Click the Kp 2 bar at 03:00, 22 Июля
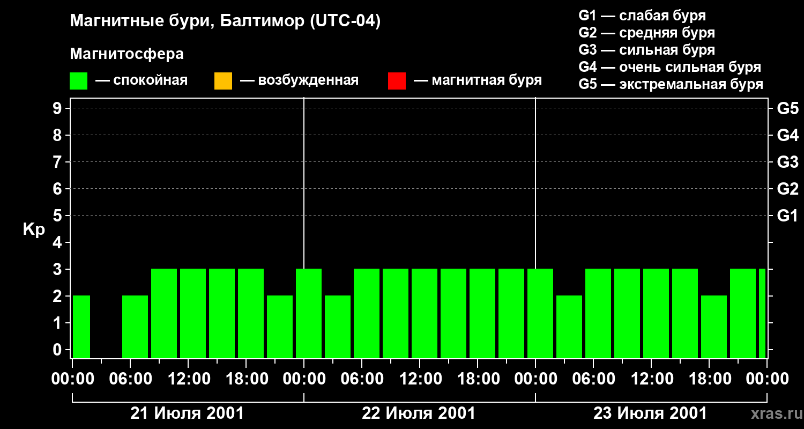The image size is (804, 429). point(338,327)
